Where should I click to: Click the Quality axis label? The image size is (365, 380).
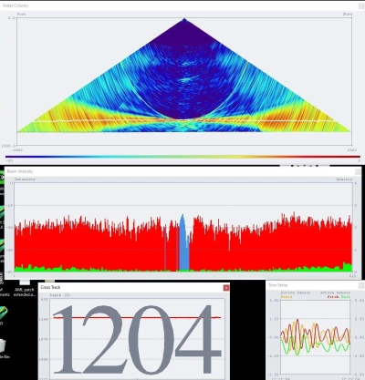(x=344, y=180)
